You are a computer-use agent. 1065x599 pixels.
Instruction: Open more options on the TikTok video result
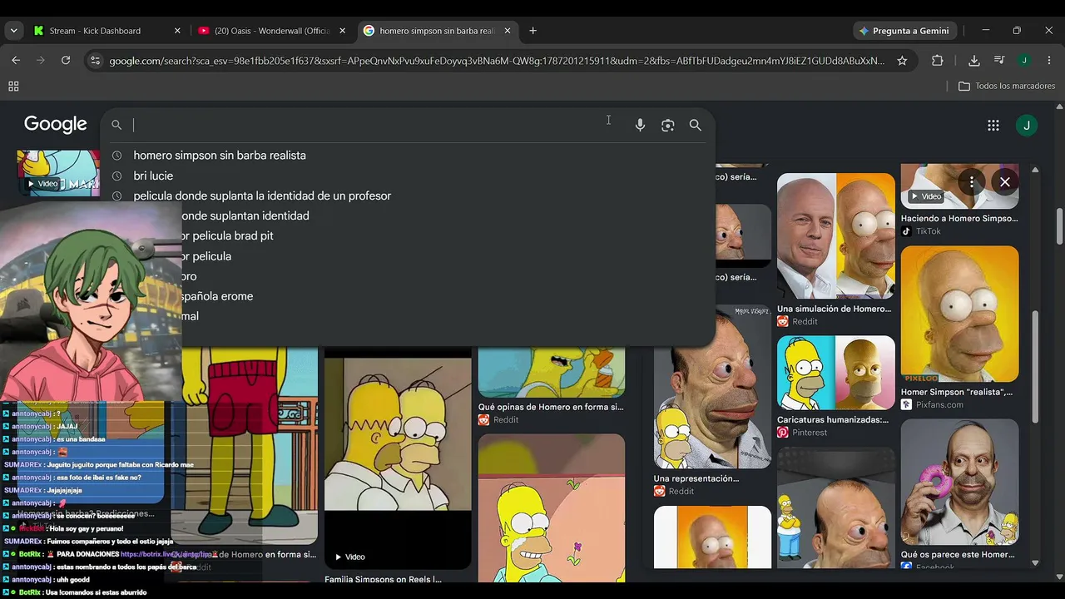point(971,181)
